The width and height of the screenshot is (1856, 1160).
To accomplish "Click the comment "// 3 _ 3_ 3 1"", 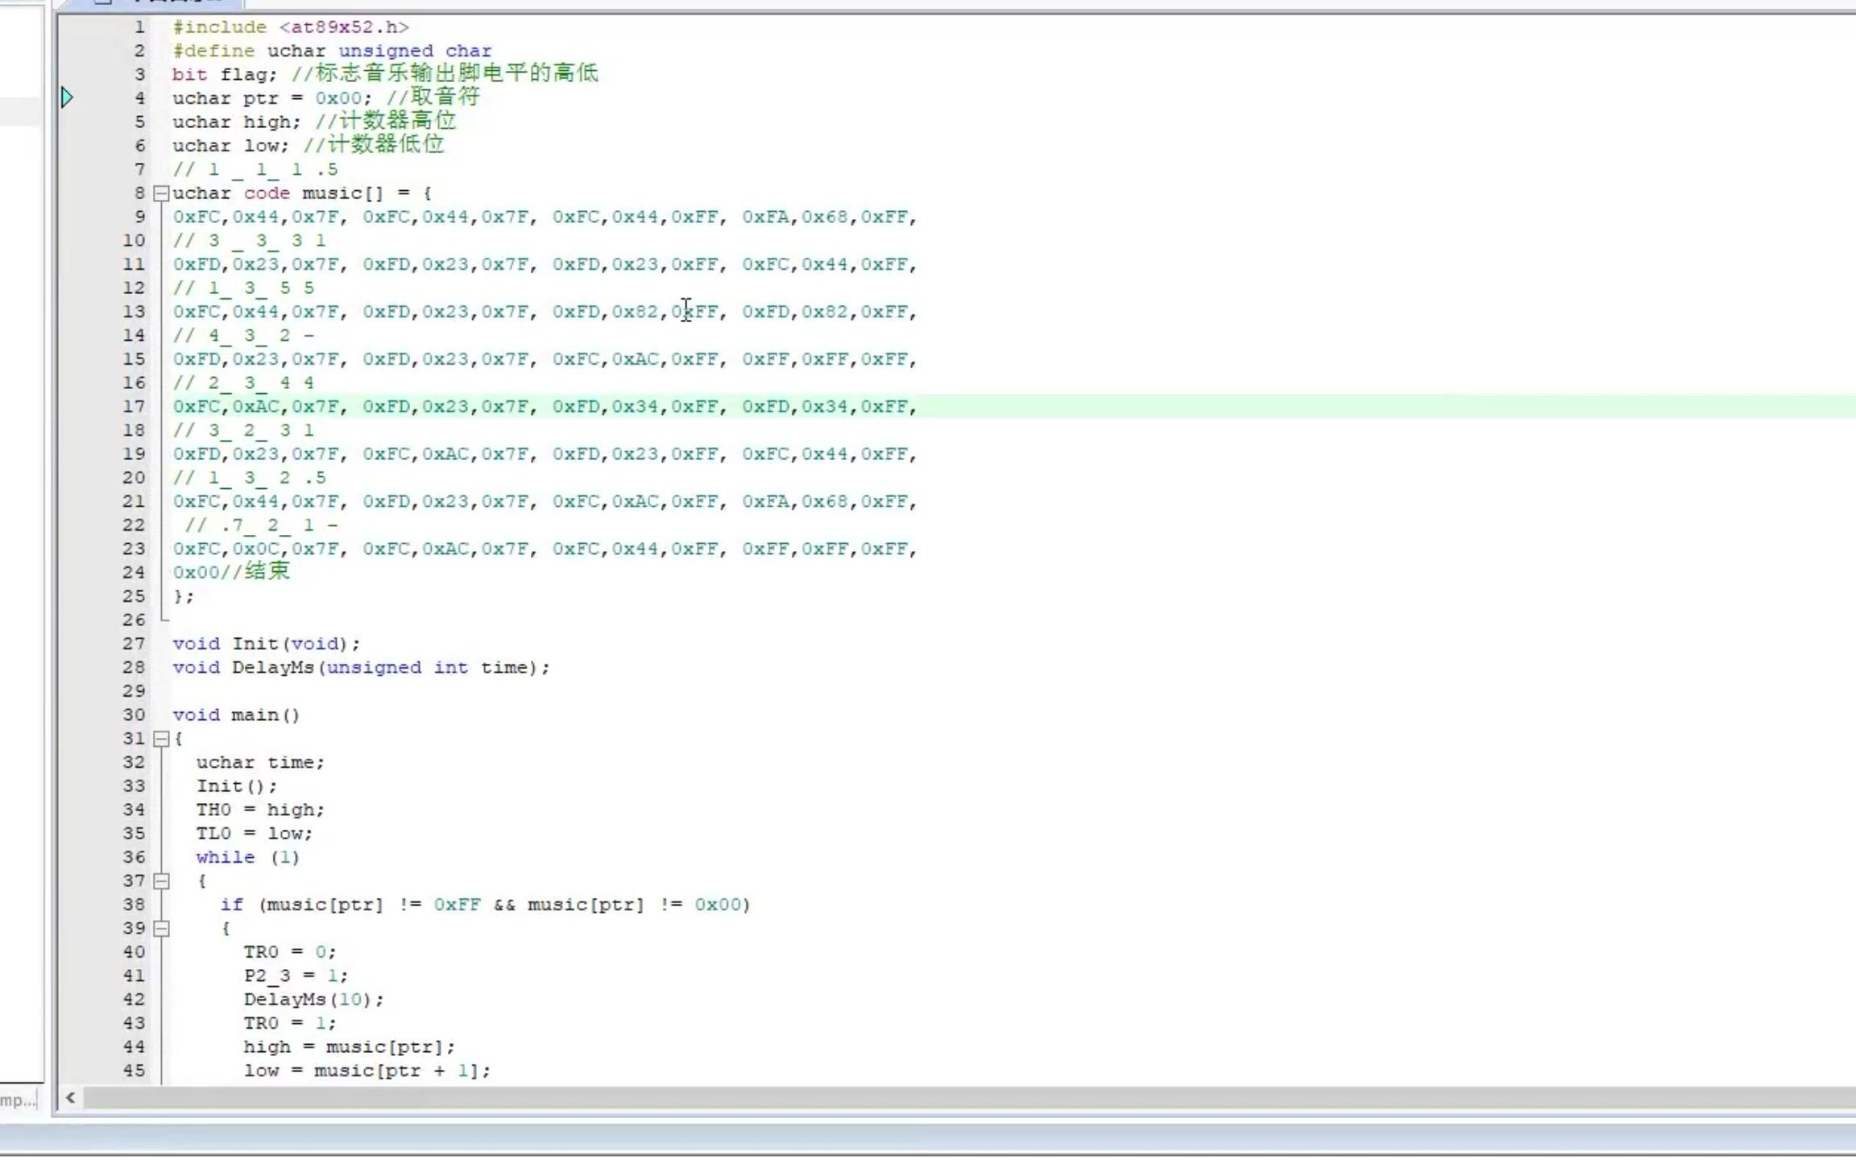I will tap(249, 241).
